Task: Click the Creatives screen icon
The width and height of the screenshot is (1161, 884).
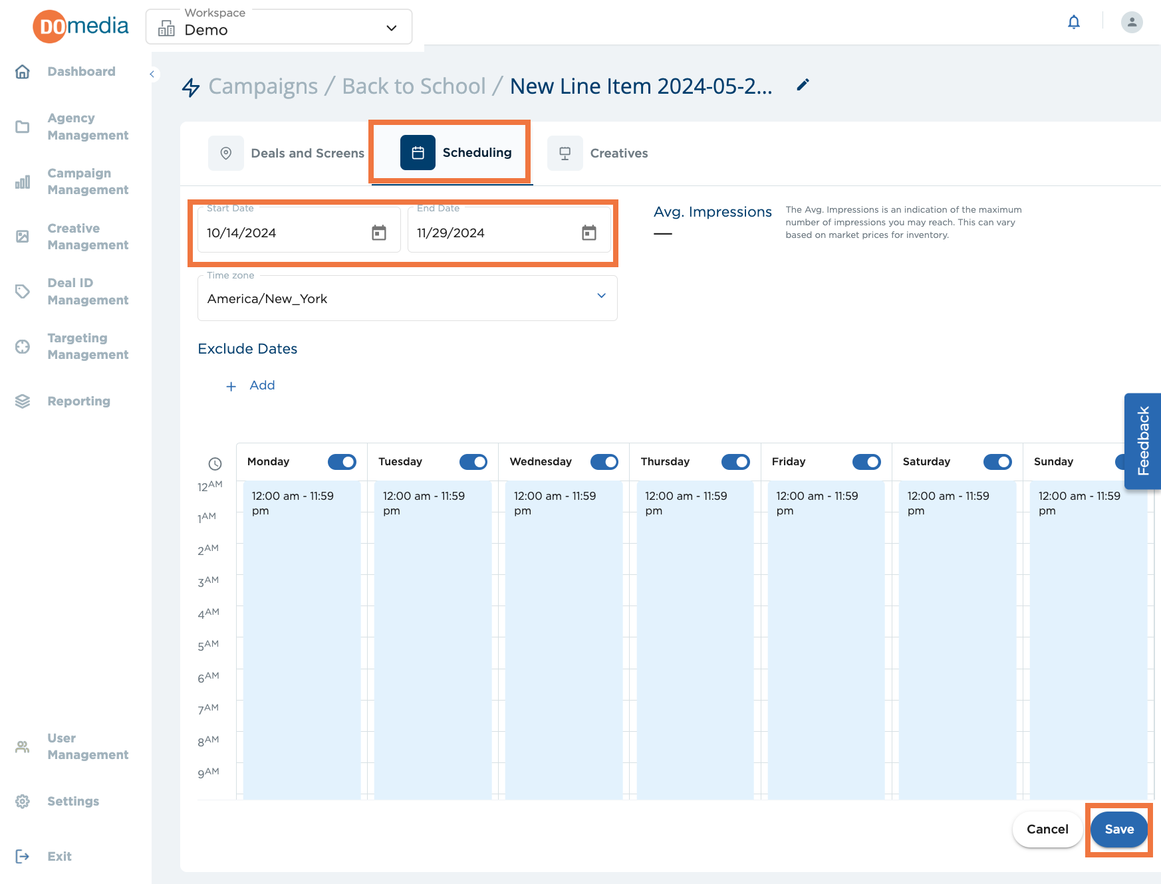Action: (x=565, y=153)
